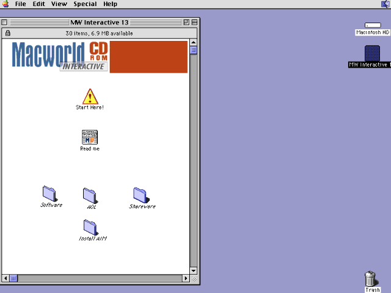The image size is (391, 293).
Task: Select the AOL folder
Action: (x=90, y=195)
